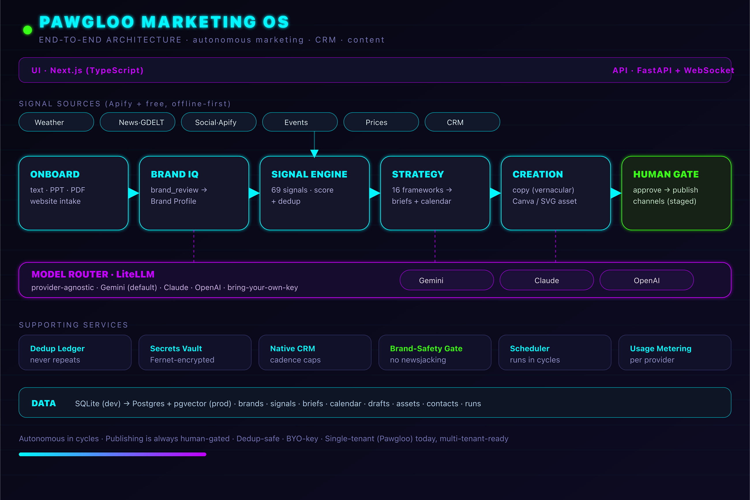750x500 pixels.
Task: Click the text 'runs in cycles'
Action: coord(535,360)
